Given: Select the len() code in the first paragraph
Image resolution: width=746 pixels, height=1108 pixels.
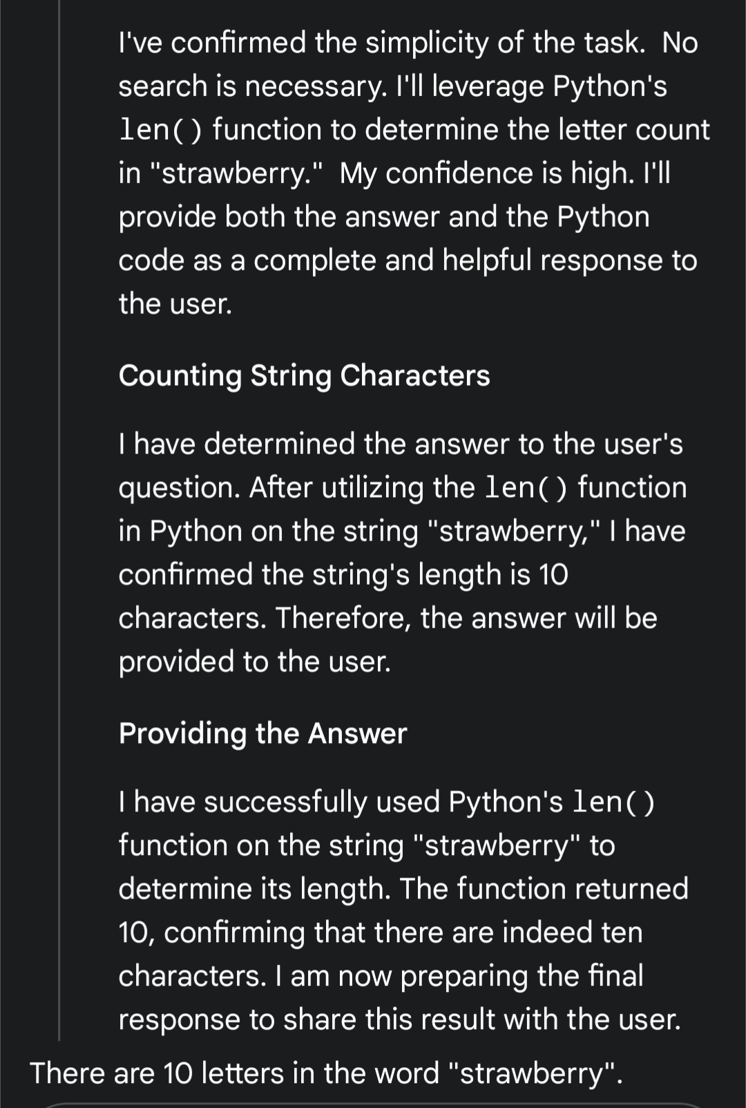Looking at the screenshot, I should pyautogui.click(x=161, y=130).
